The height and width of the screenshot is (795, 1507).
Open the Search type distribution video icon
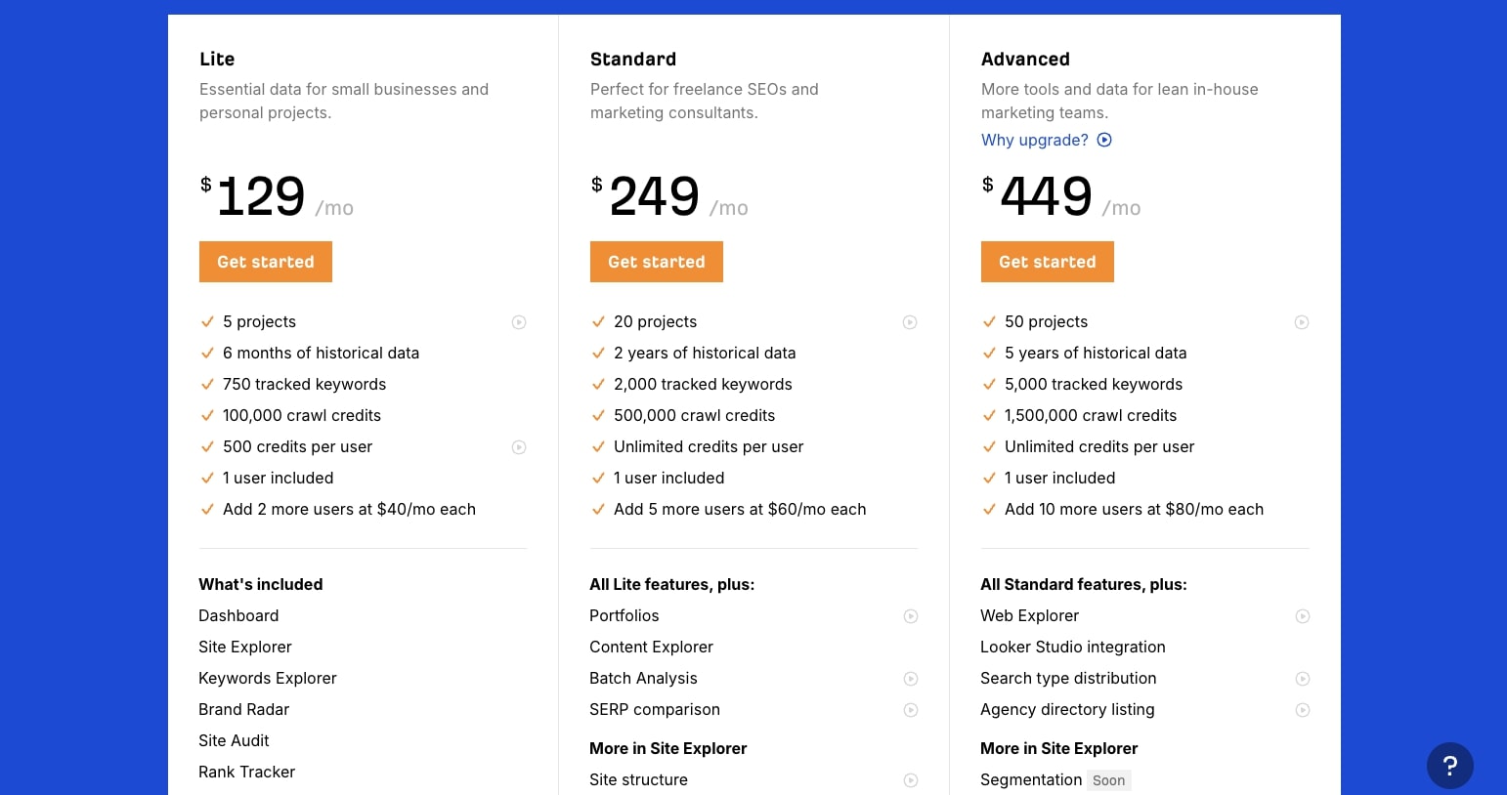1303,679
